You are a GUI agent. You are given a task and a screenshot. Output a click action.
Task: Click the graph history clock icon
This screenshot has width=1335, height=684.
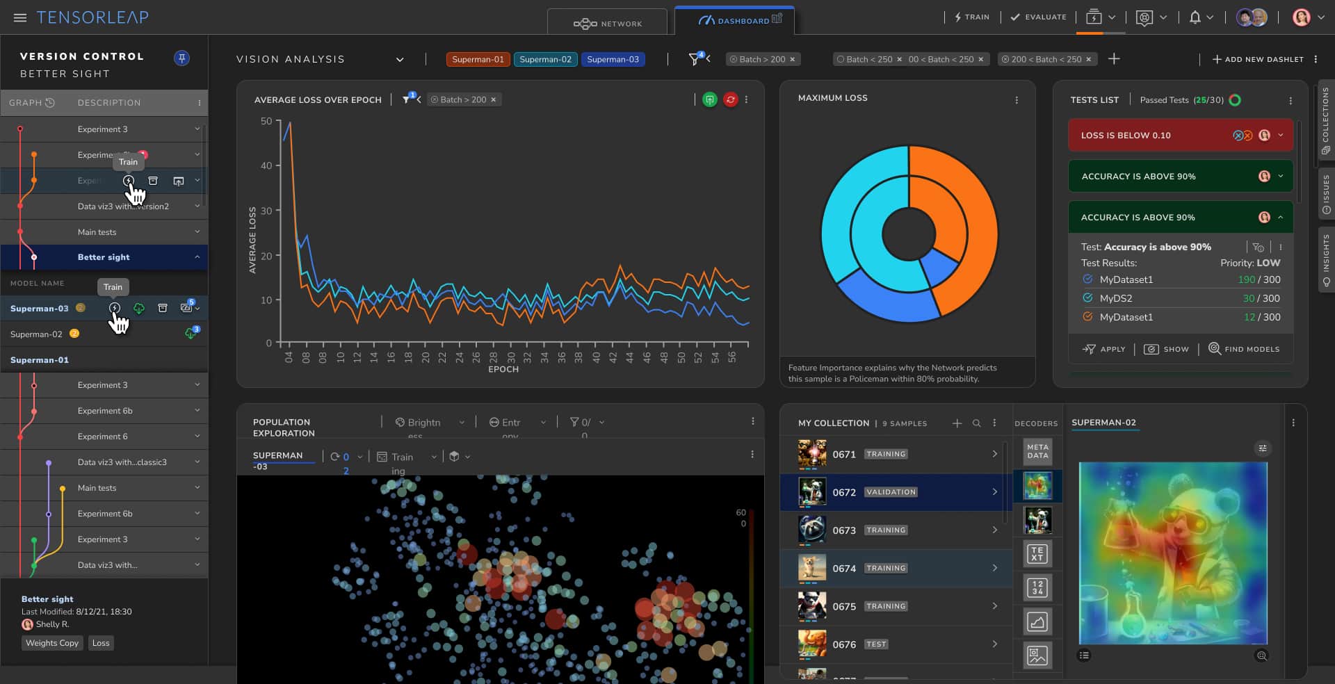[50, 103]
